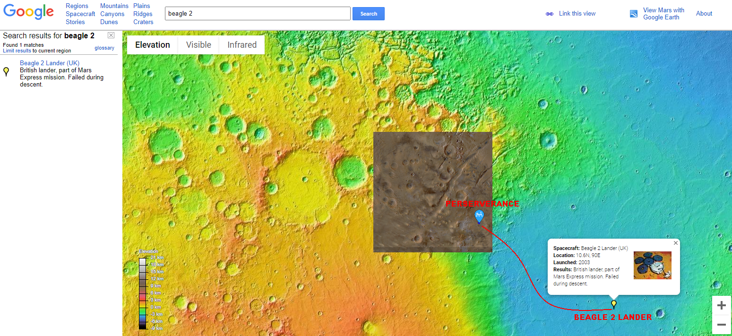Image resolution: width=732 pixels, height=336 pixels.
Task: Open the Ridges category link
Action: 143,14
